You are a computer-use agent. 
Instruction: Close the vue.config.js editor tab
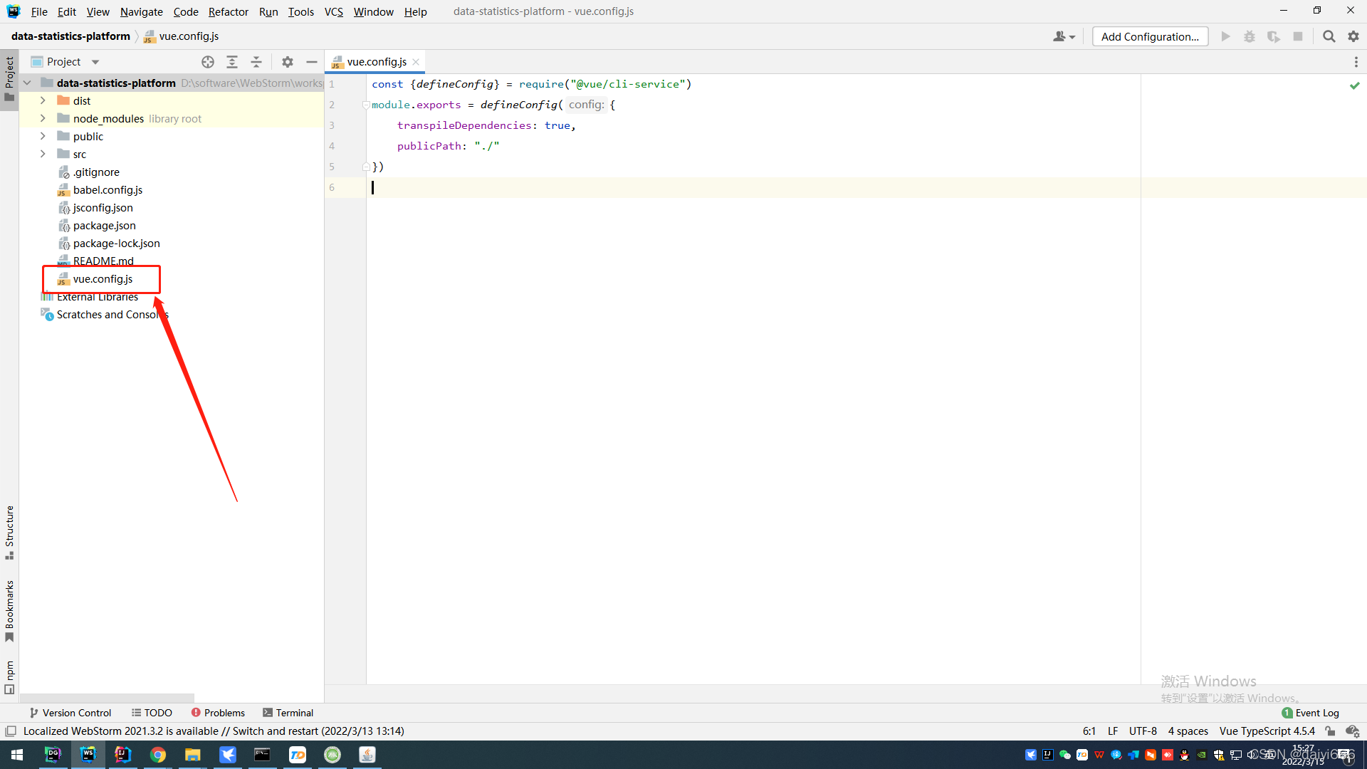tap(416, 62)
